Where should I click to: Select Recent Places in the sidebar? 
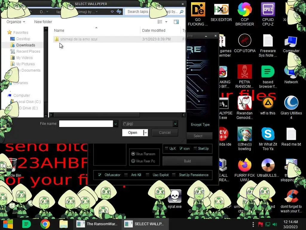tap(28, 52)
